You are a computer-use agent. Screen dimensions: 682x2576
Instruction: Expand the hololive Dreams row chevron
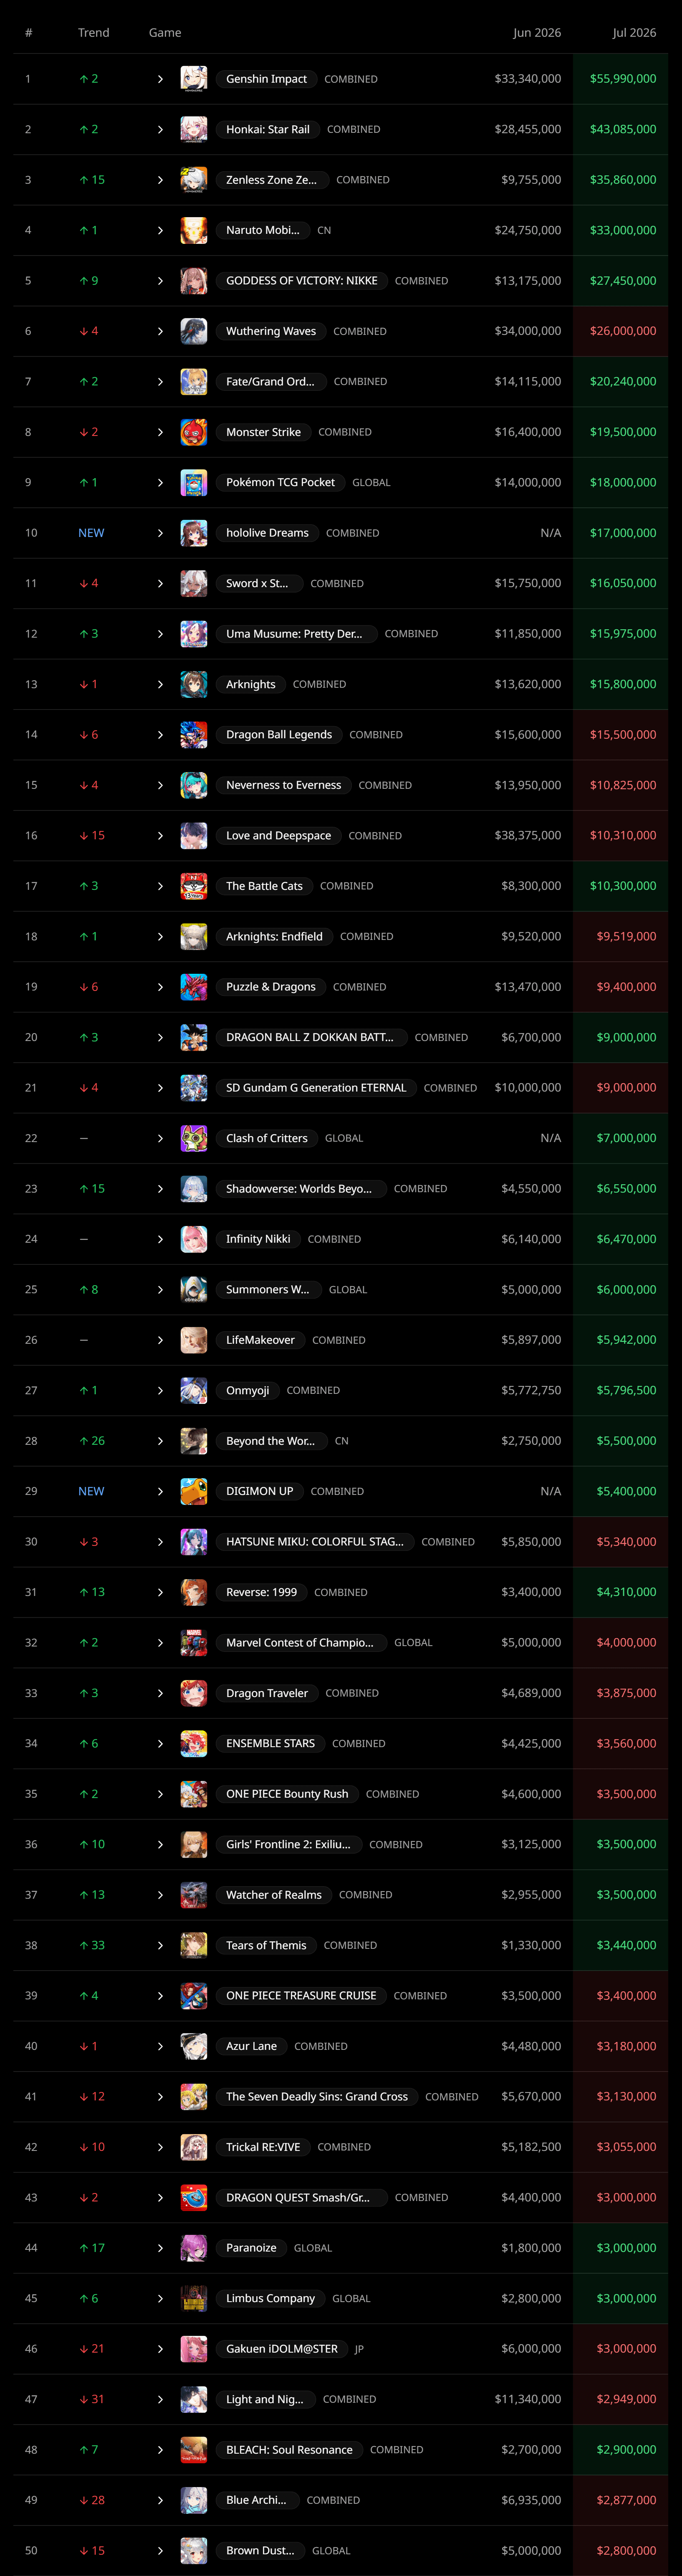tap(160, 533)
